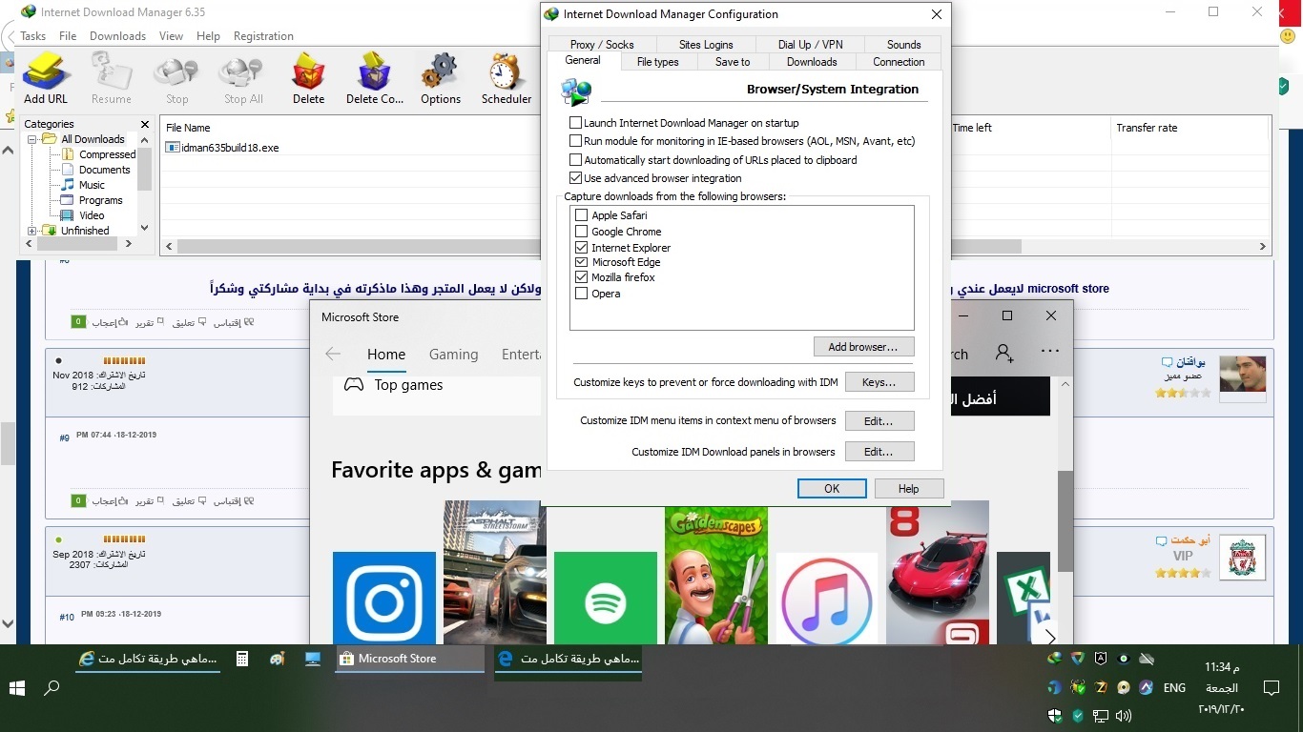Open the three-dot menu in Microsoft Store
The height and width of the screenshot is (732, 1303).
click(1050, 352)
